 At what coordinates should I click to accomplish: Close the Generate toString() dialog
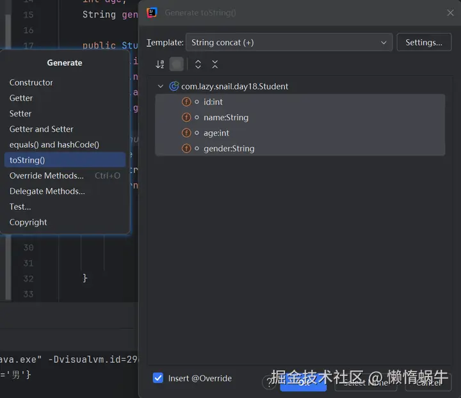pos(450,13)
